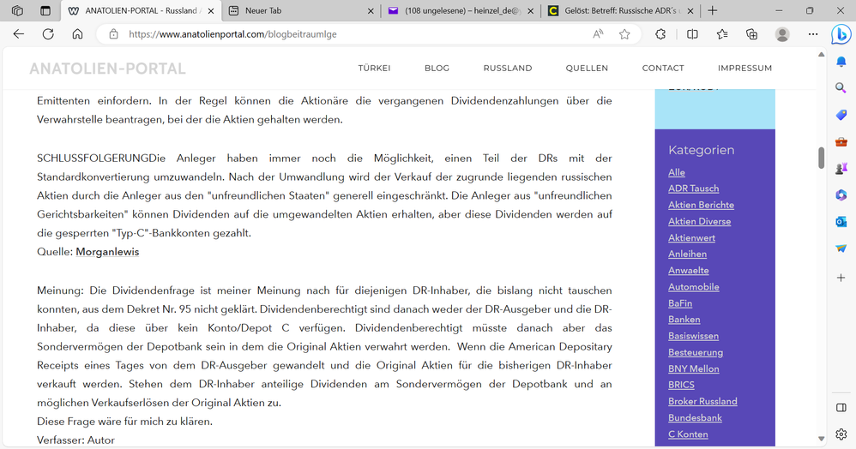Open Bing Copilot sidebar
Screen dimensions: 856x449
pos(841,34)
